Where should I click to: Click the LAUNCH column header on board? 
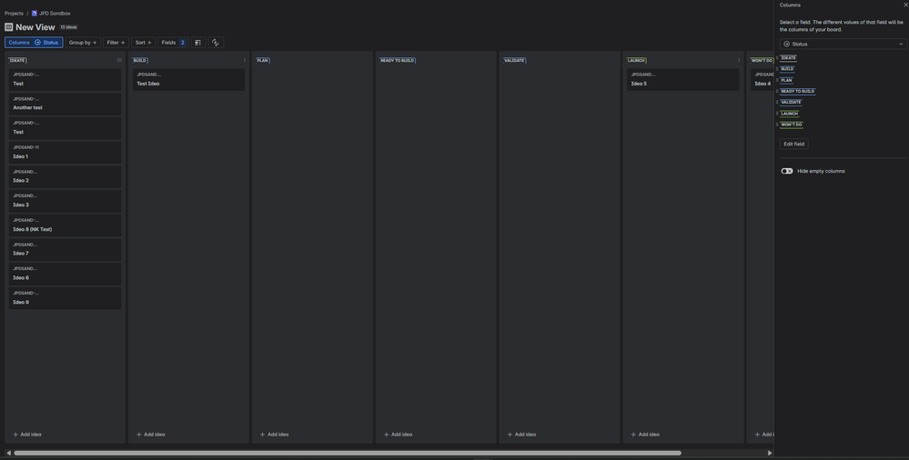click(637, 60)
